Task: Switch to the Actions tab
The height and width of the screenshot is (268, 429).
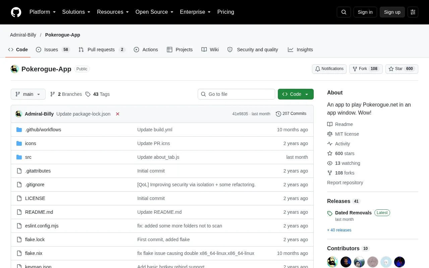Action: point(146,50)
